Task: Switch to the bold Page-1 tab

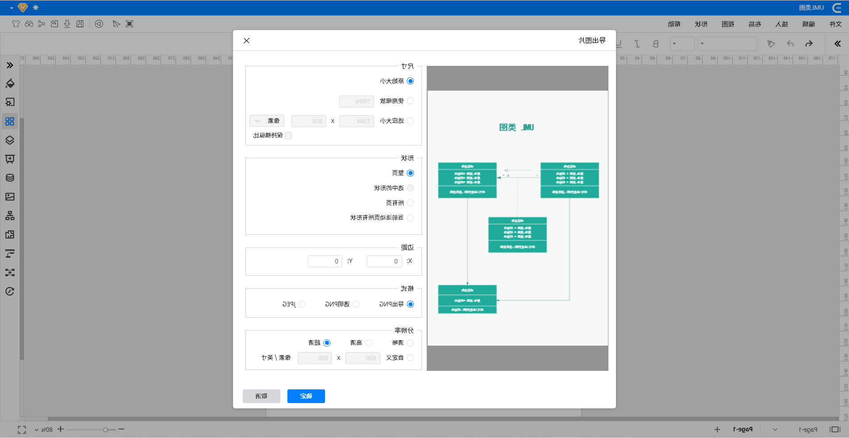Action: [743, 430]
